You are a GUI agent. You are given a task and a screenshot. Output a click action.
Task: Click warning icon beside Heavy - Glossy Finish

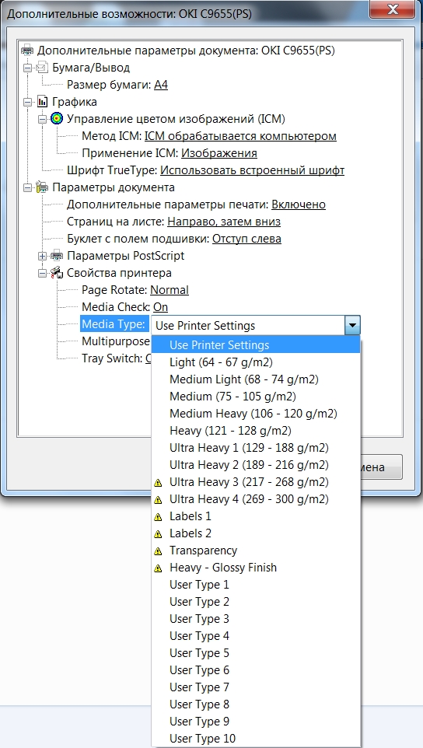click(x=159, y=568)
